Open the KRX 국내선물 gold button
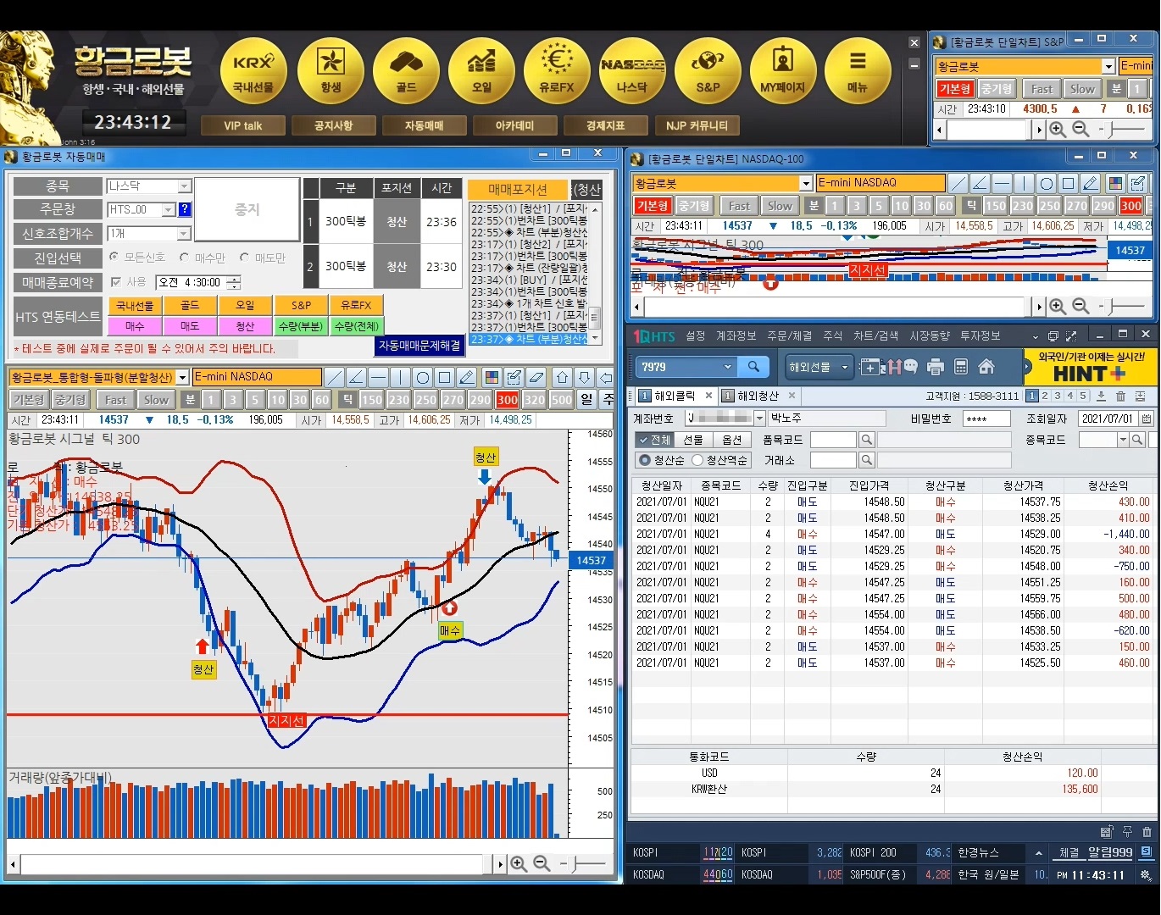The width and height of the screenshot is (1161, 915). pyautogui.click(x=253, y=71)
